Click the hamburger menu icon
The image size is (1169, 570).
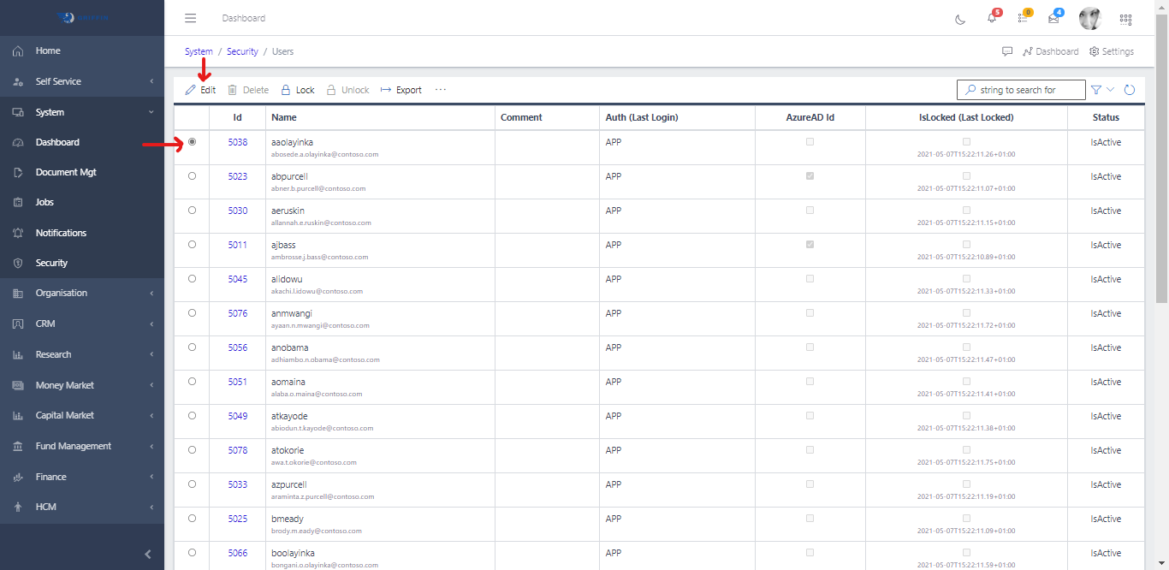pyautogui.click(x=190, y=18)
